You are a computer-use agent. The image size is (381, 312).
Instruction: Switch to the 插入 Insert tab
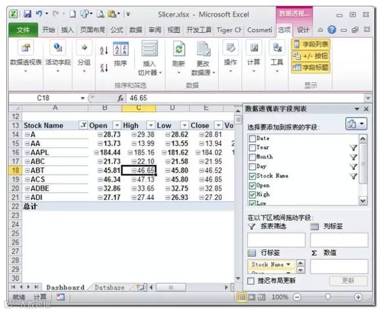(67, 30)
